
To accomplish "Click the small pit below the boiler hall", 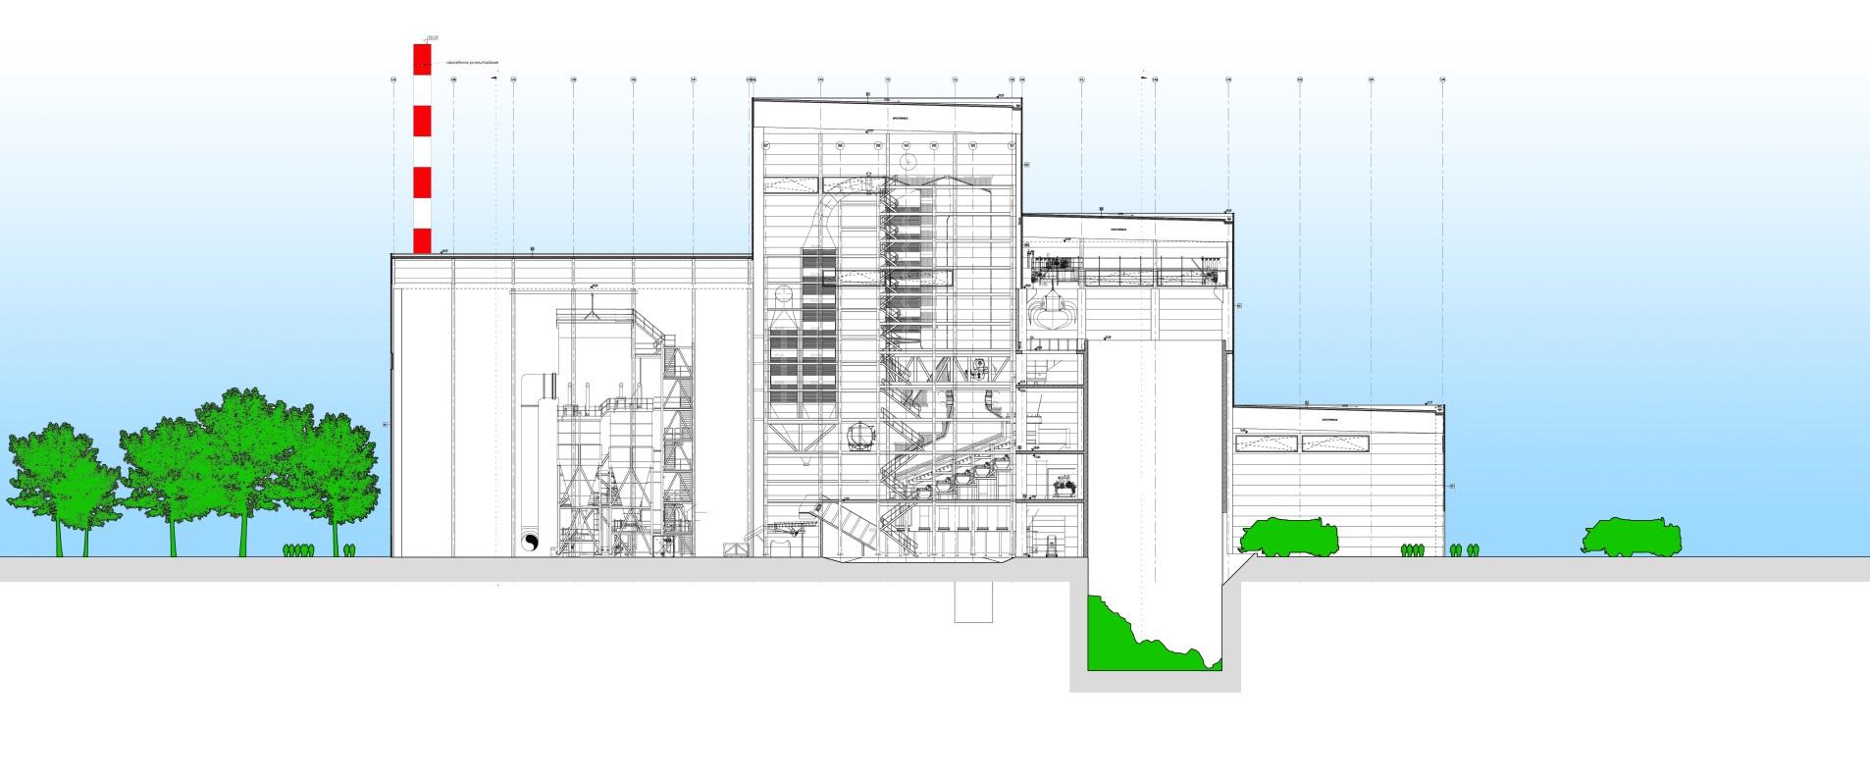I will (x=973, y=601).
